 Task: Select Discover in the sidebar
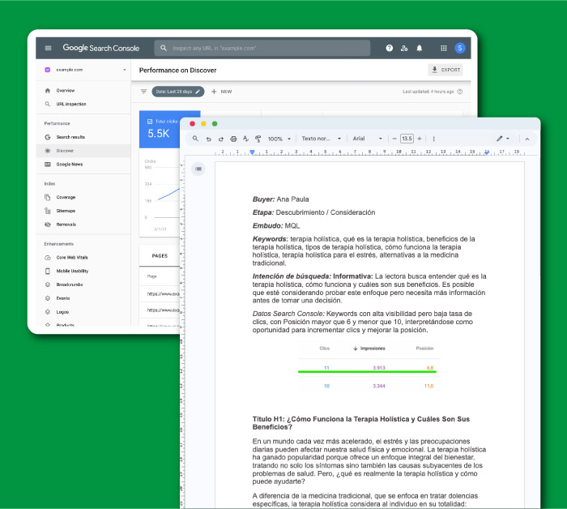(x=65, y=151)
